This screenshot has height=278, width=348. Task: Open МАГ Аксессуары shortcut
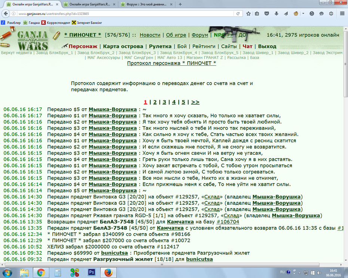click(104, 58)
